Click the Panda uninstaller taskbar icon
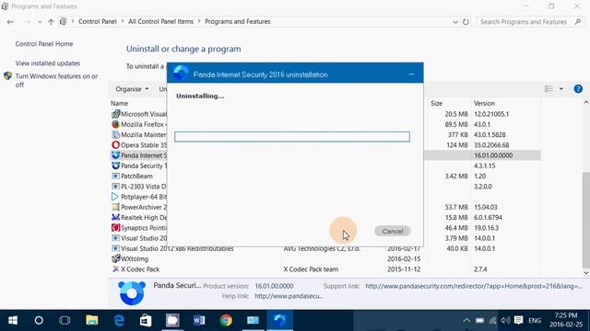Image resolution: width=590 pixels, height=331 pixels. point(279,320)
